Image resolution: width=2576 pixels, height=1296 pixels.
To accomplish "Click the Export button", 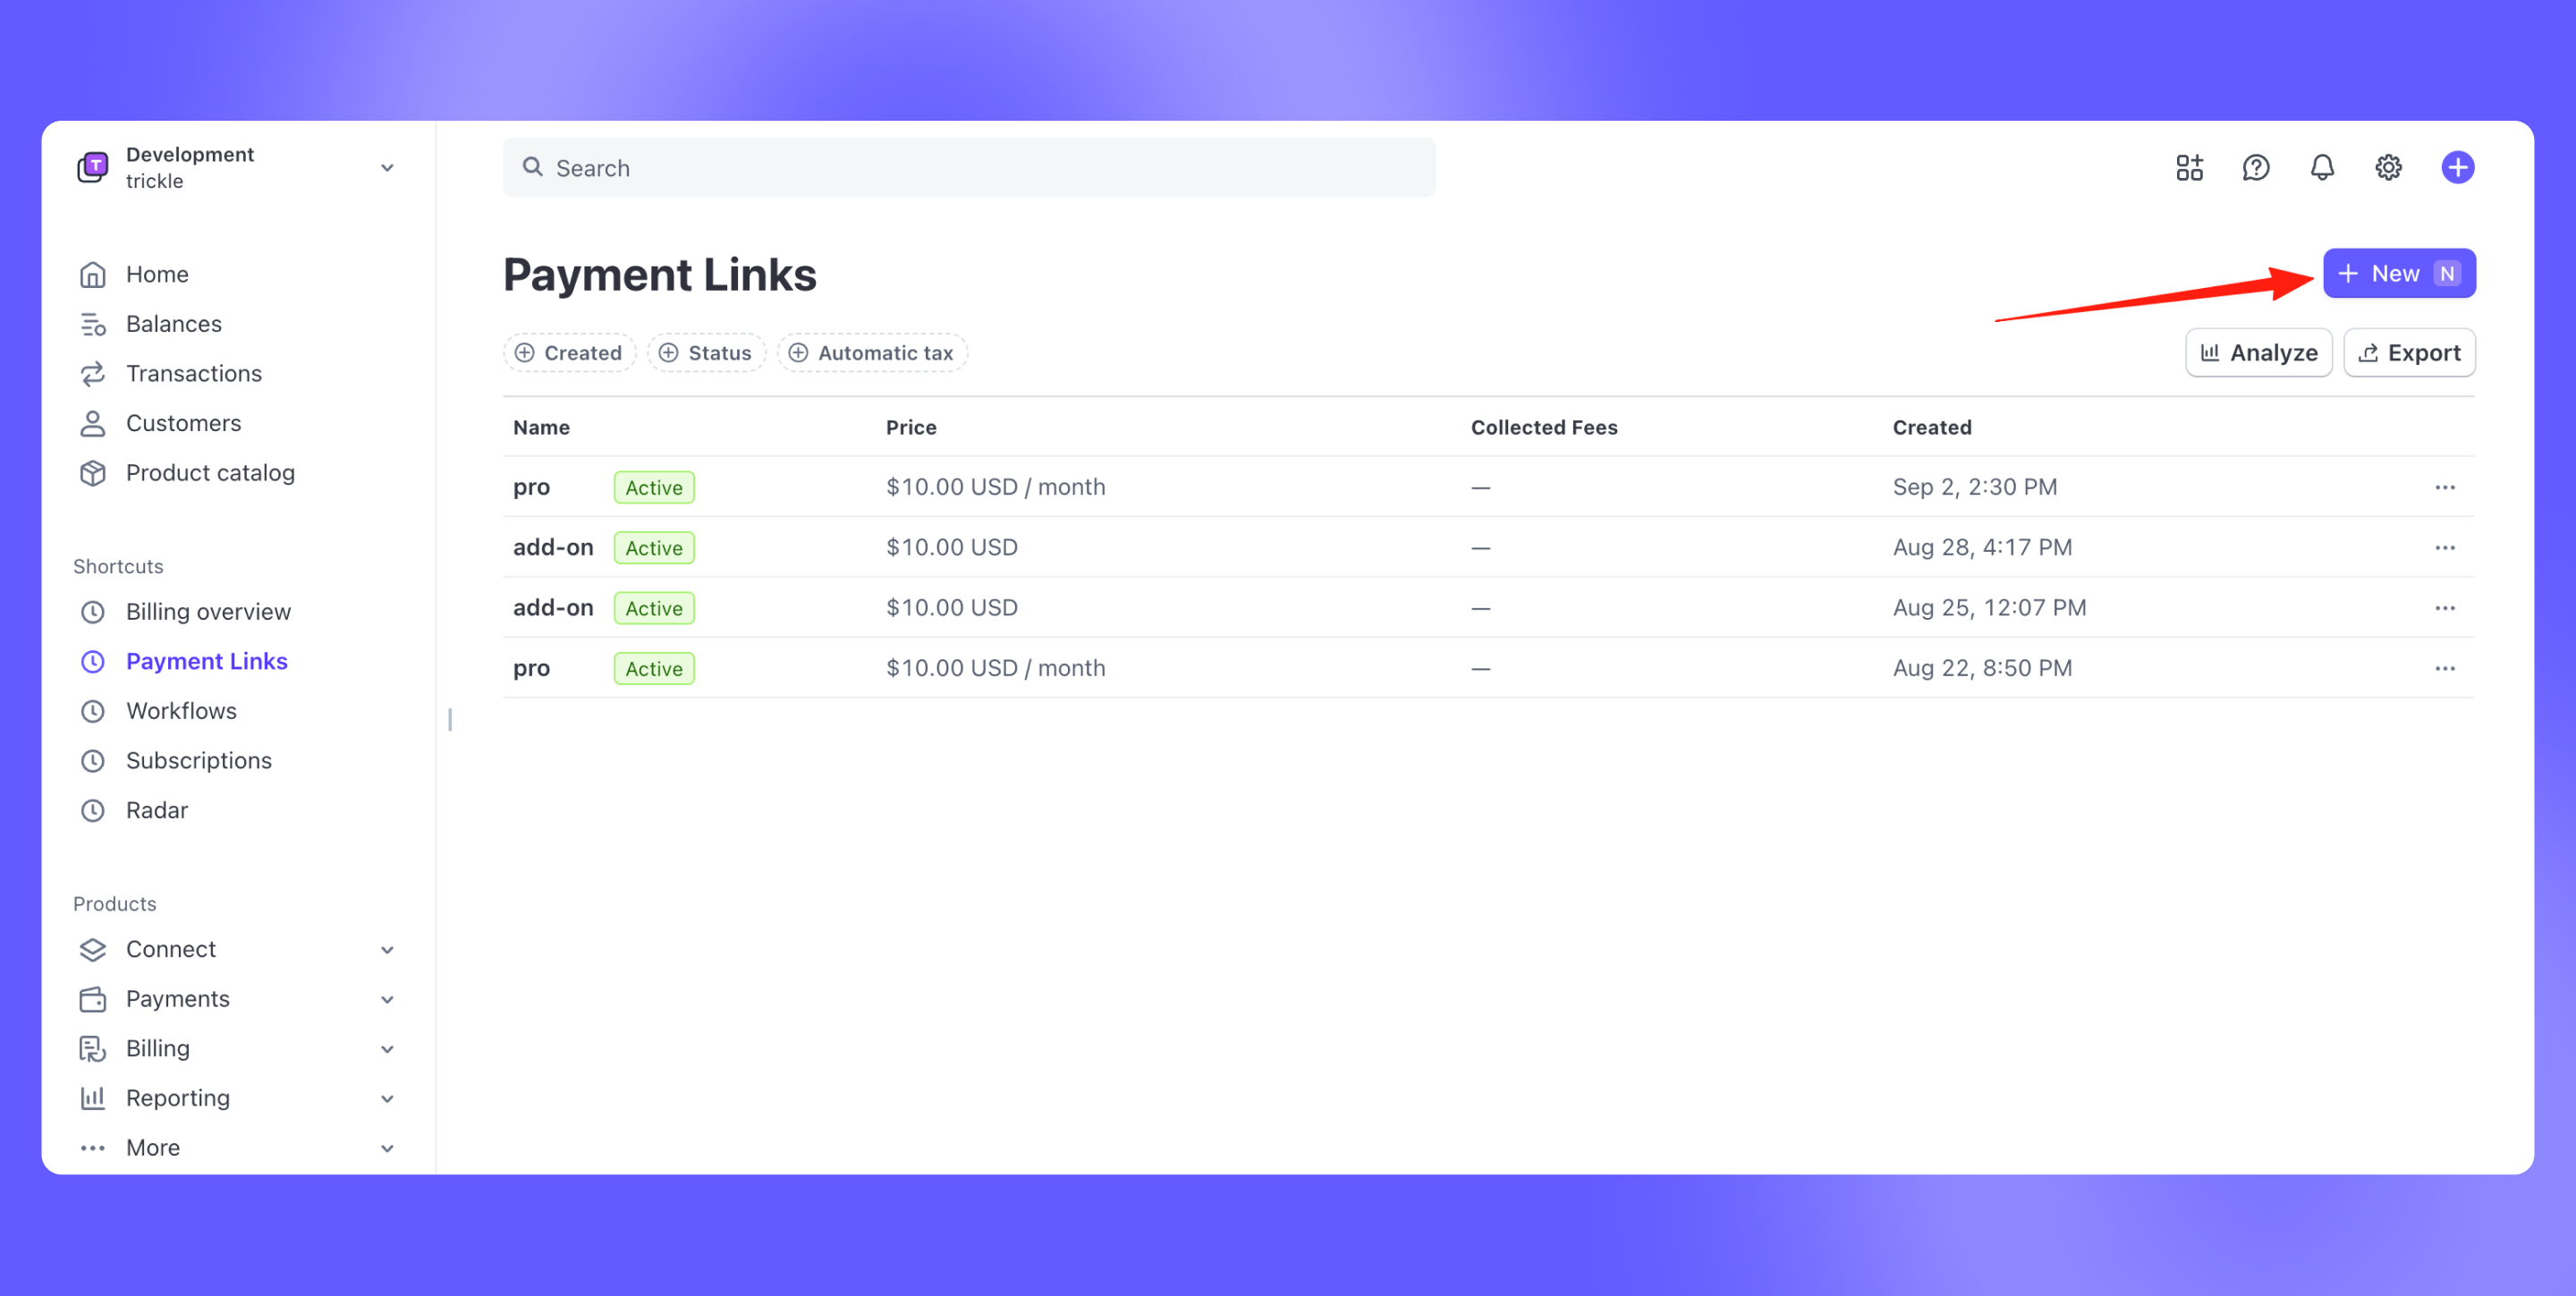I will pos(2408,353).
